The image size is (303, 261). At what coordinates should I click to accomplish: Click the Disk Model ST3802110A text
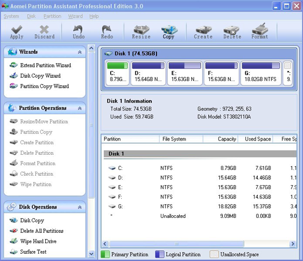coord(224,117)
